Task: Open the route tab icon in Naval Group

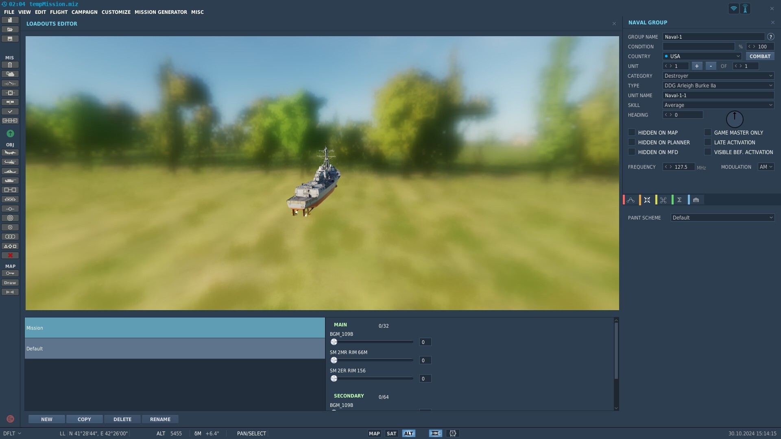Action: [x=631, y=200]
